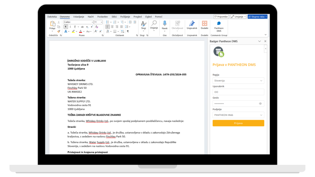
Task: Switch to the Načrt tab
Action: pos(91,17)
